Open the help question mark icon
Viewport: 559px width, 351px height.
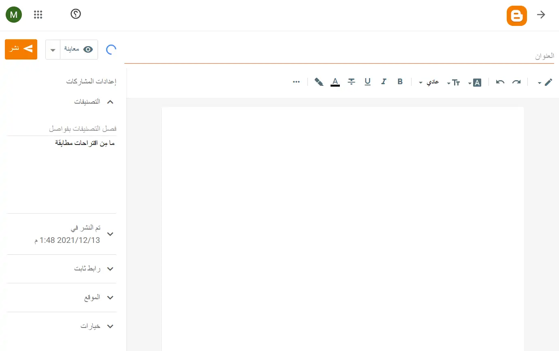coord(76,14)
